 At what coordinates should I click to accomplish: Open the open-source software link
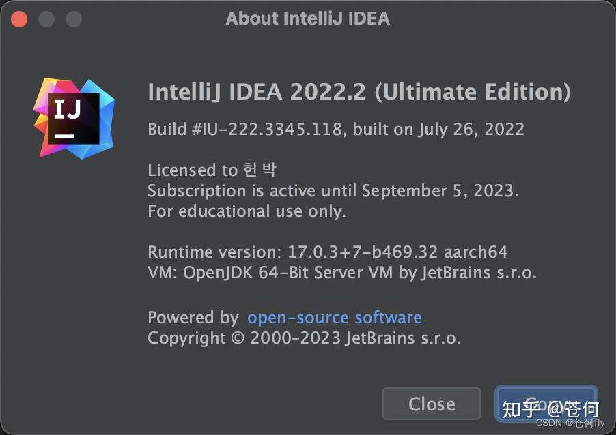coord(334,317)
